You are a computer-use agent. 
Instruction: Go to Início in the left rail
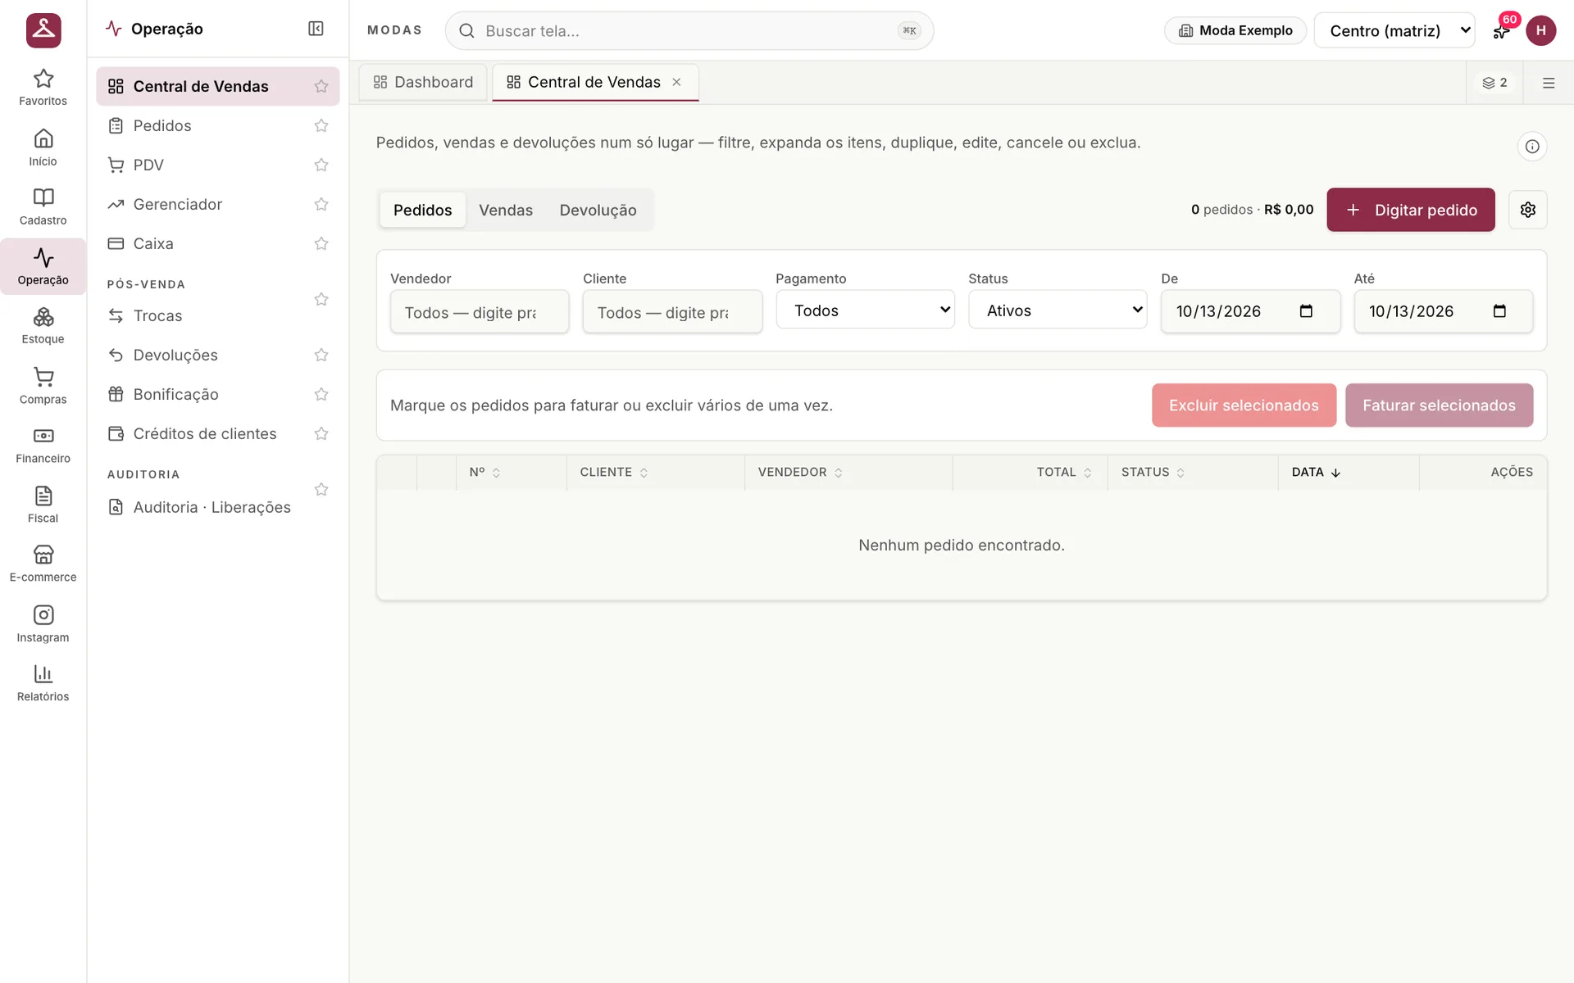[43, 147]
